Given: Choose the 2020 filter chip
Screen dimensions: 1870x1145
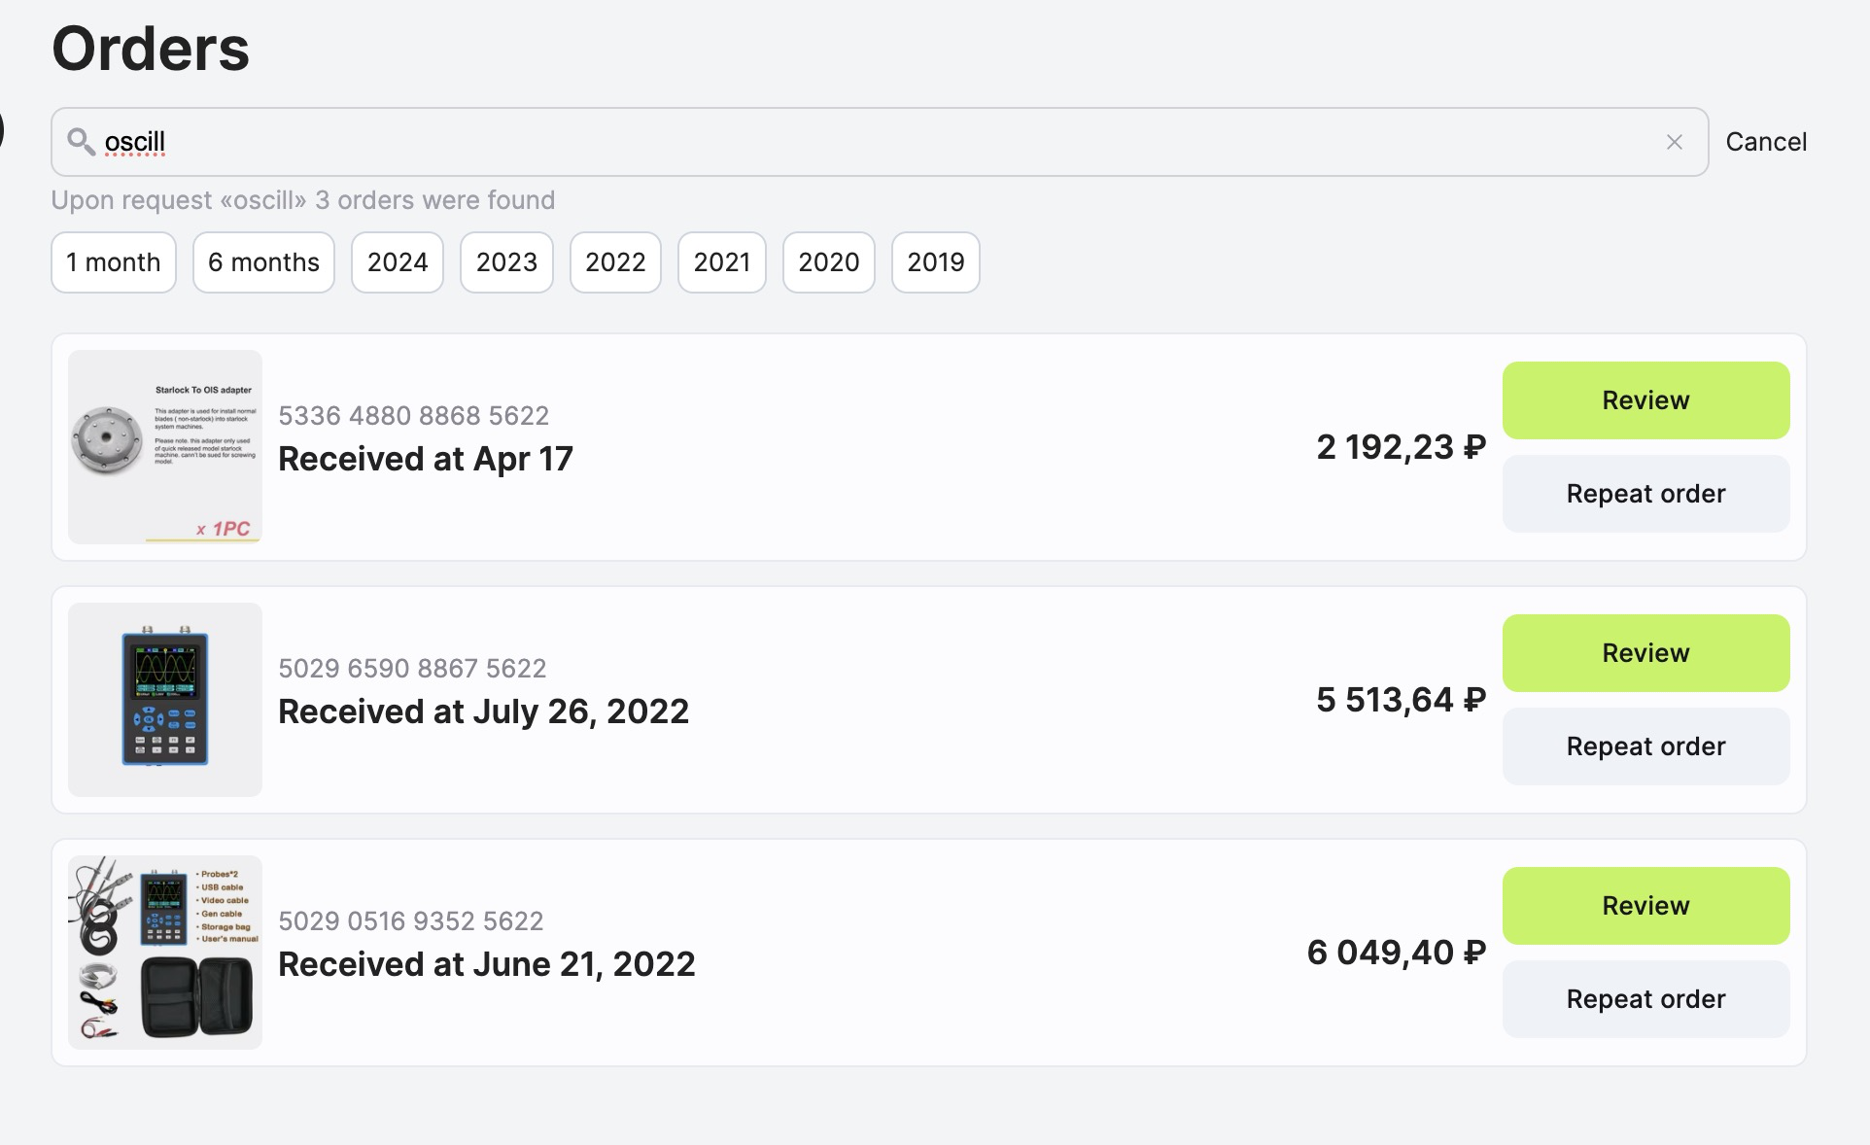Looking at the screenshot, I should coord(828,262).
